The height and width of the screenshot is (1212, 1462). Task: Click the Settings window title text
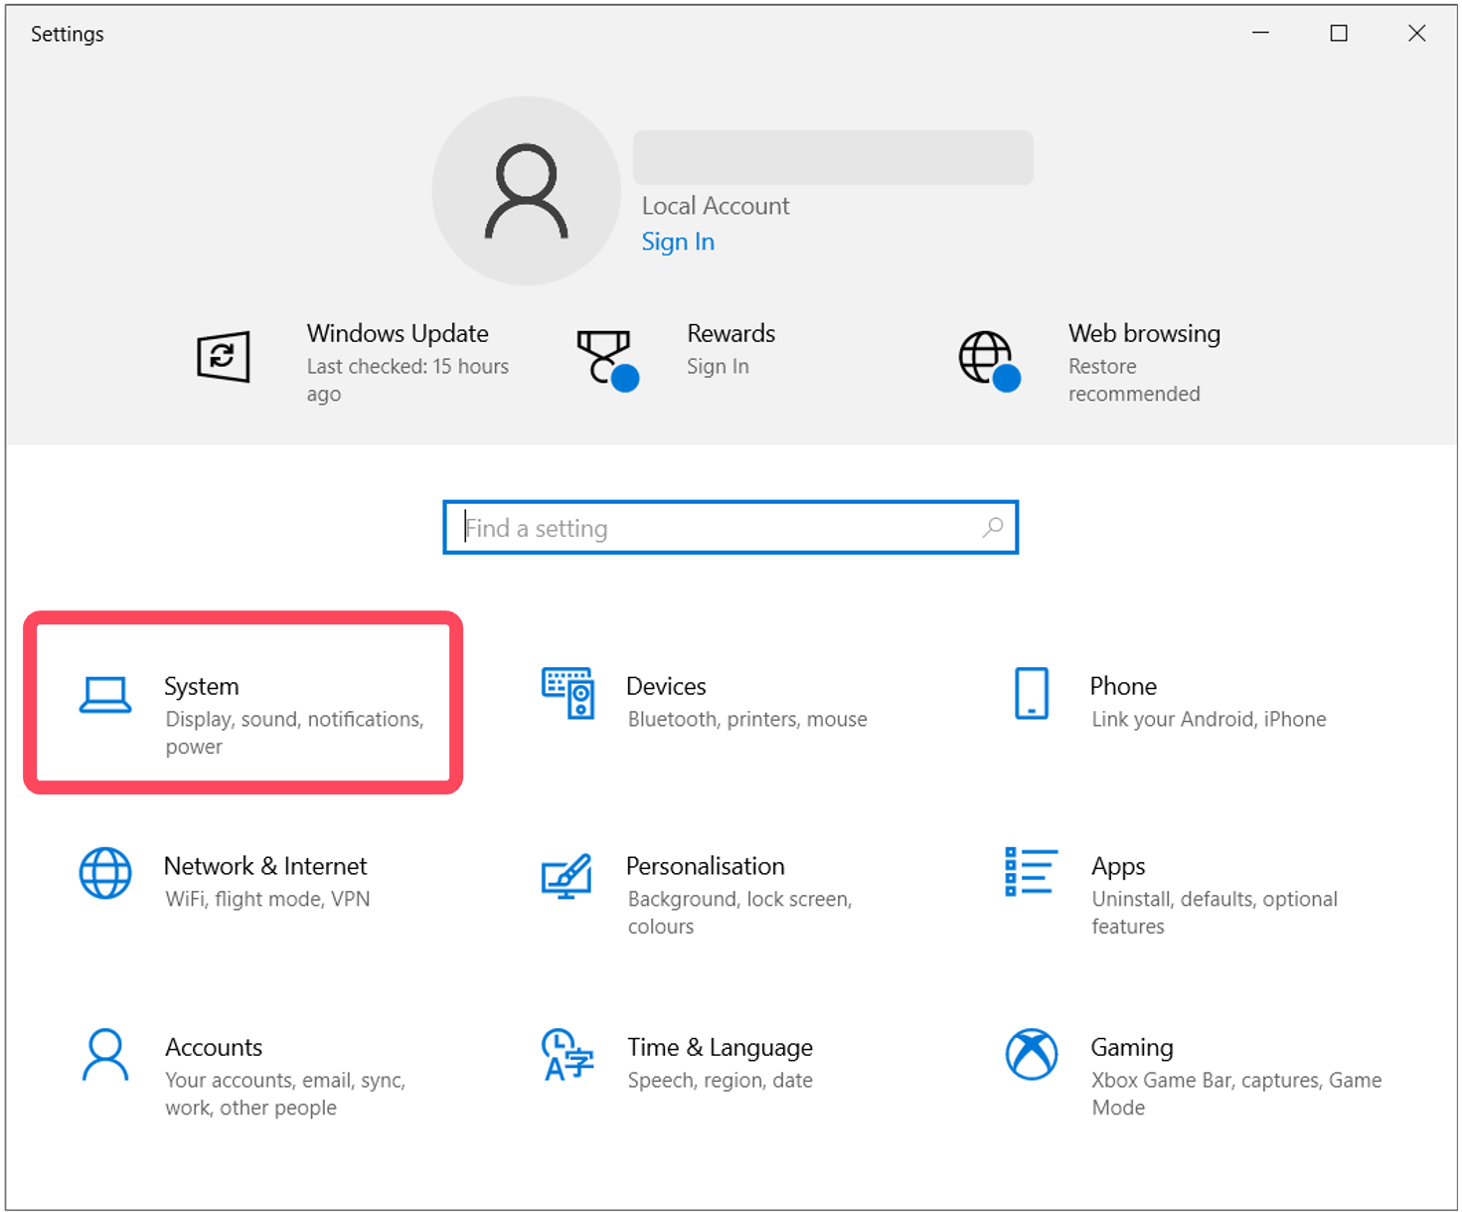68,34
